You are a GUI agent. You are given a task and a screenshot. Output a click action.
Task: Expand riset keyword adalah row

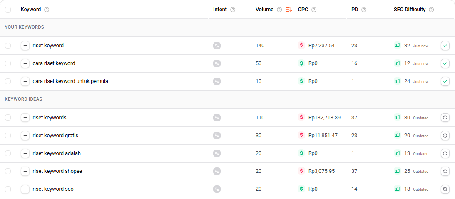[x=25, y=153]
